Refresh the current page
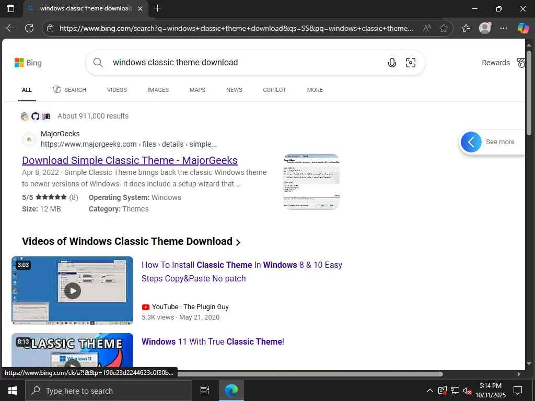The height and width of the screenshot is (401, 535). tap(29, 28)
